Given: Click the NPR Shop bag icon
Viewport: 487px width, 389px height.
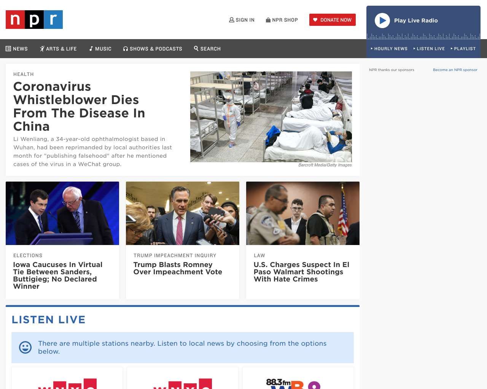Looking at the screenshot, I should 268,20.
